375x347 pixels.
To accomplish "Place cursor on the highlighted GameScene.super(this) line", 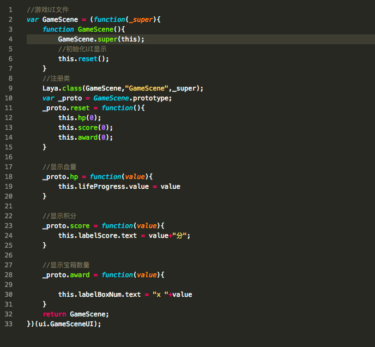I will [x=101, y=39].
